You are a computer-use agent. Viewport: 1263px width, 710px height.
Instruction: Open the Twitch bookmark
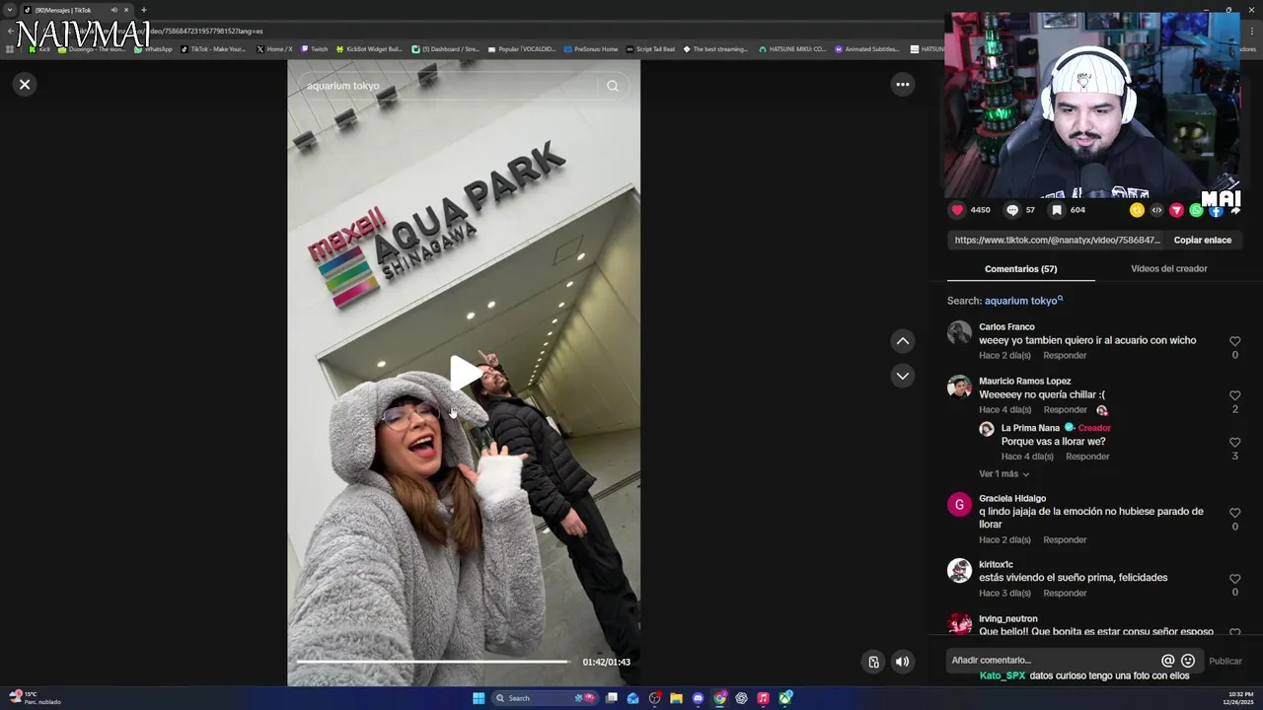315,48
